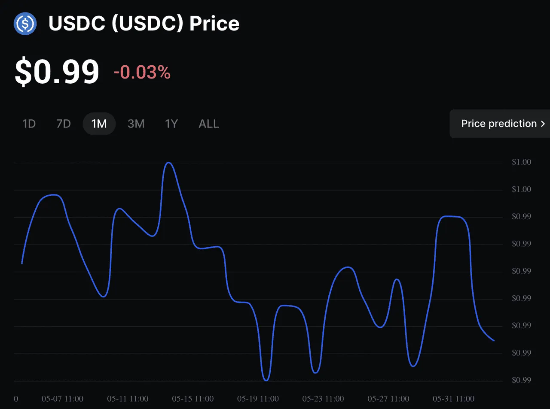The width and height of the screenshot is (550, 409).
Task: Click the $0.99 price heading
Action: 56,71
